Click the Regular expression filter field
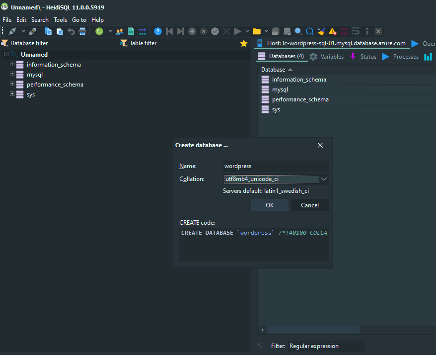This screenshot has height=355, width=436. tap(326, 346)
